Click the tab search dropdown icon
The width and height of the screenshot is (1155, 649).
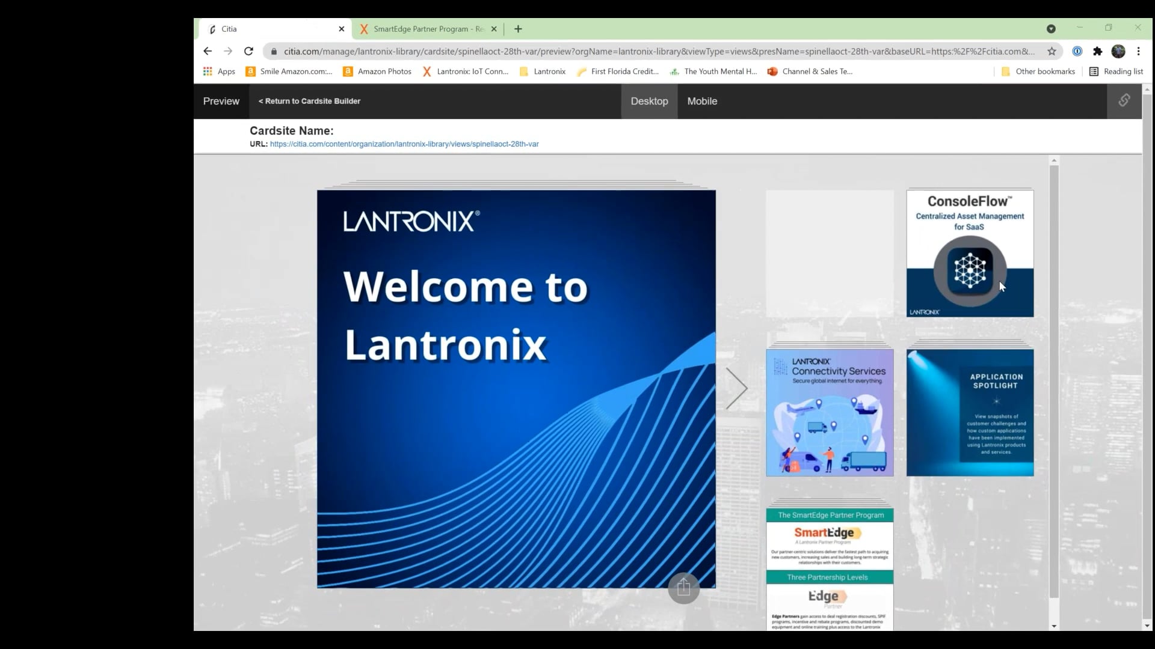(1051, 29)
